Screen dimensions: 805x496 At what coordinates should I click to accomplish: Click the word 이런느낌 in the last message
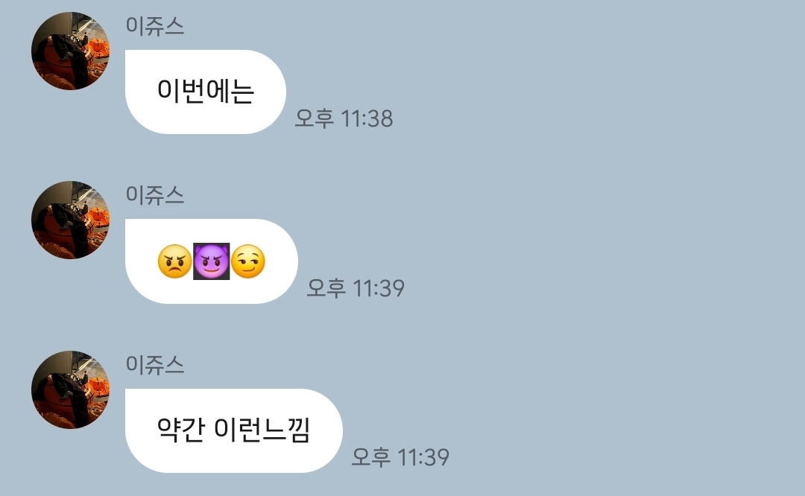pyautogui.click(x=262, y=430)
